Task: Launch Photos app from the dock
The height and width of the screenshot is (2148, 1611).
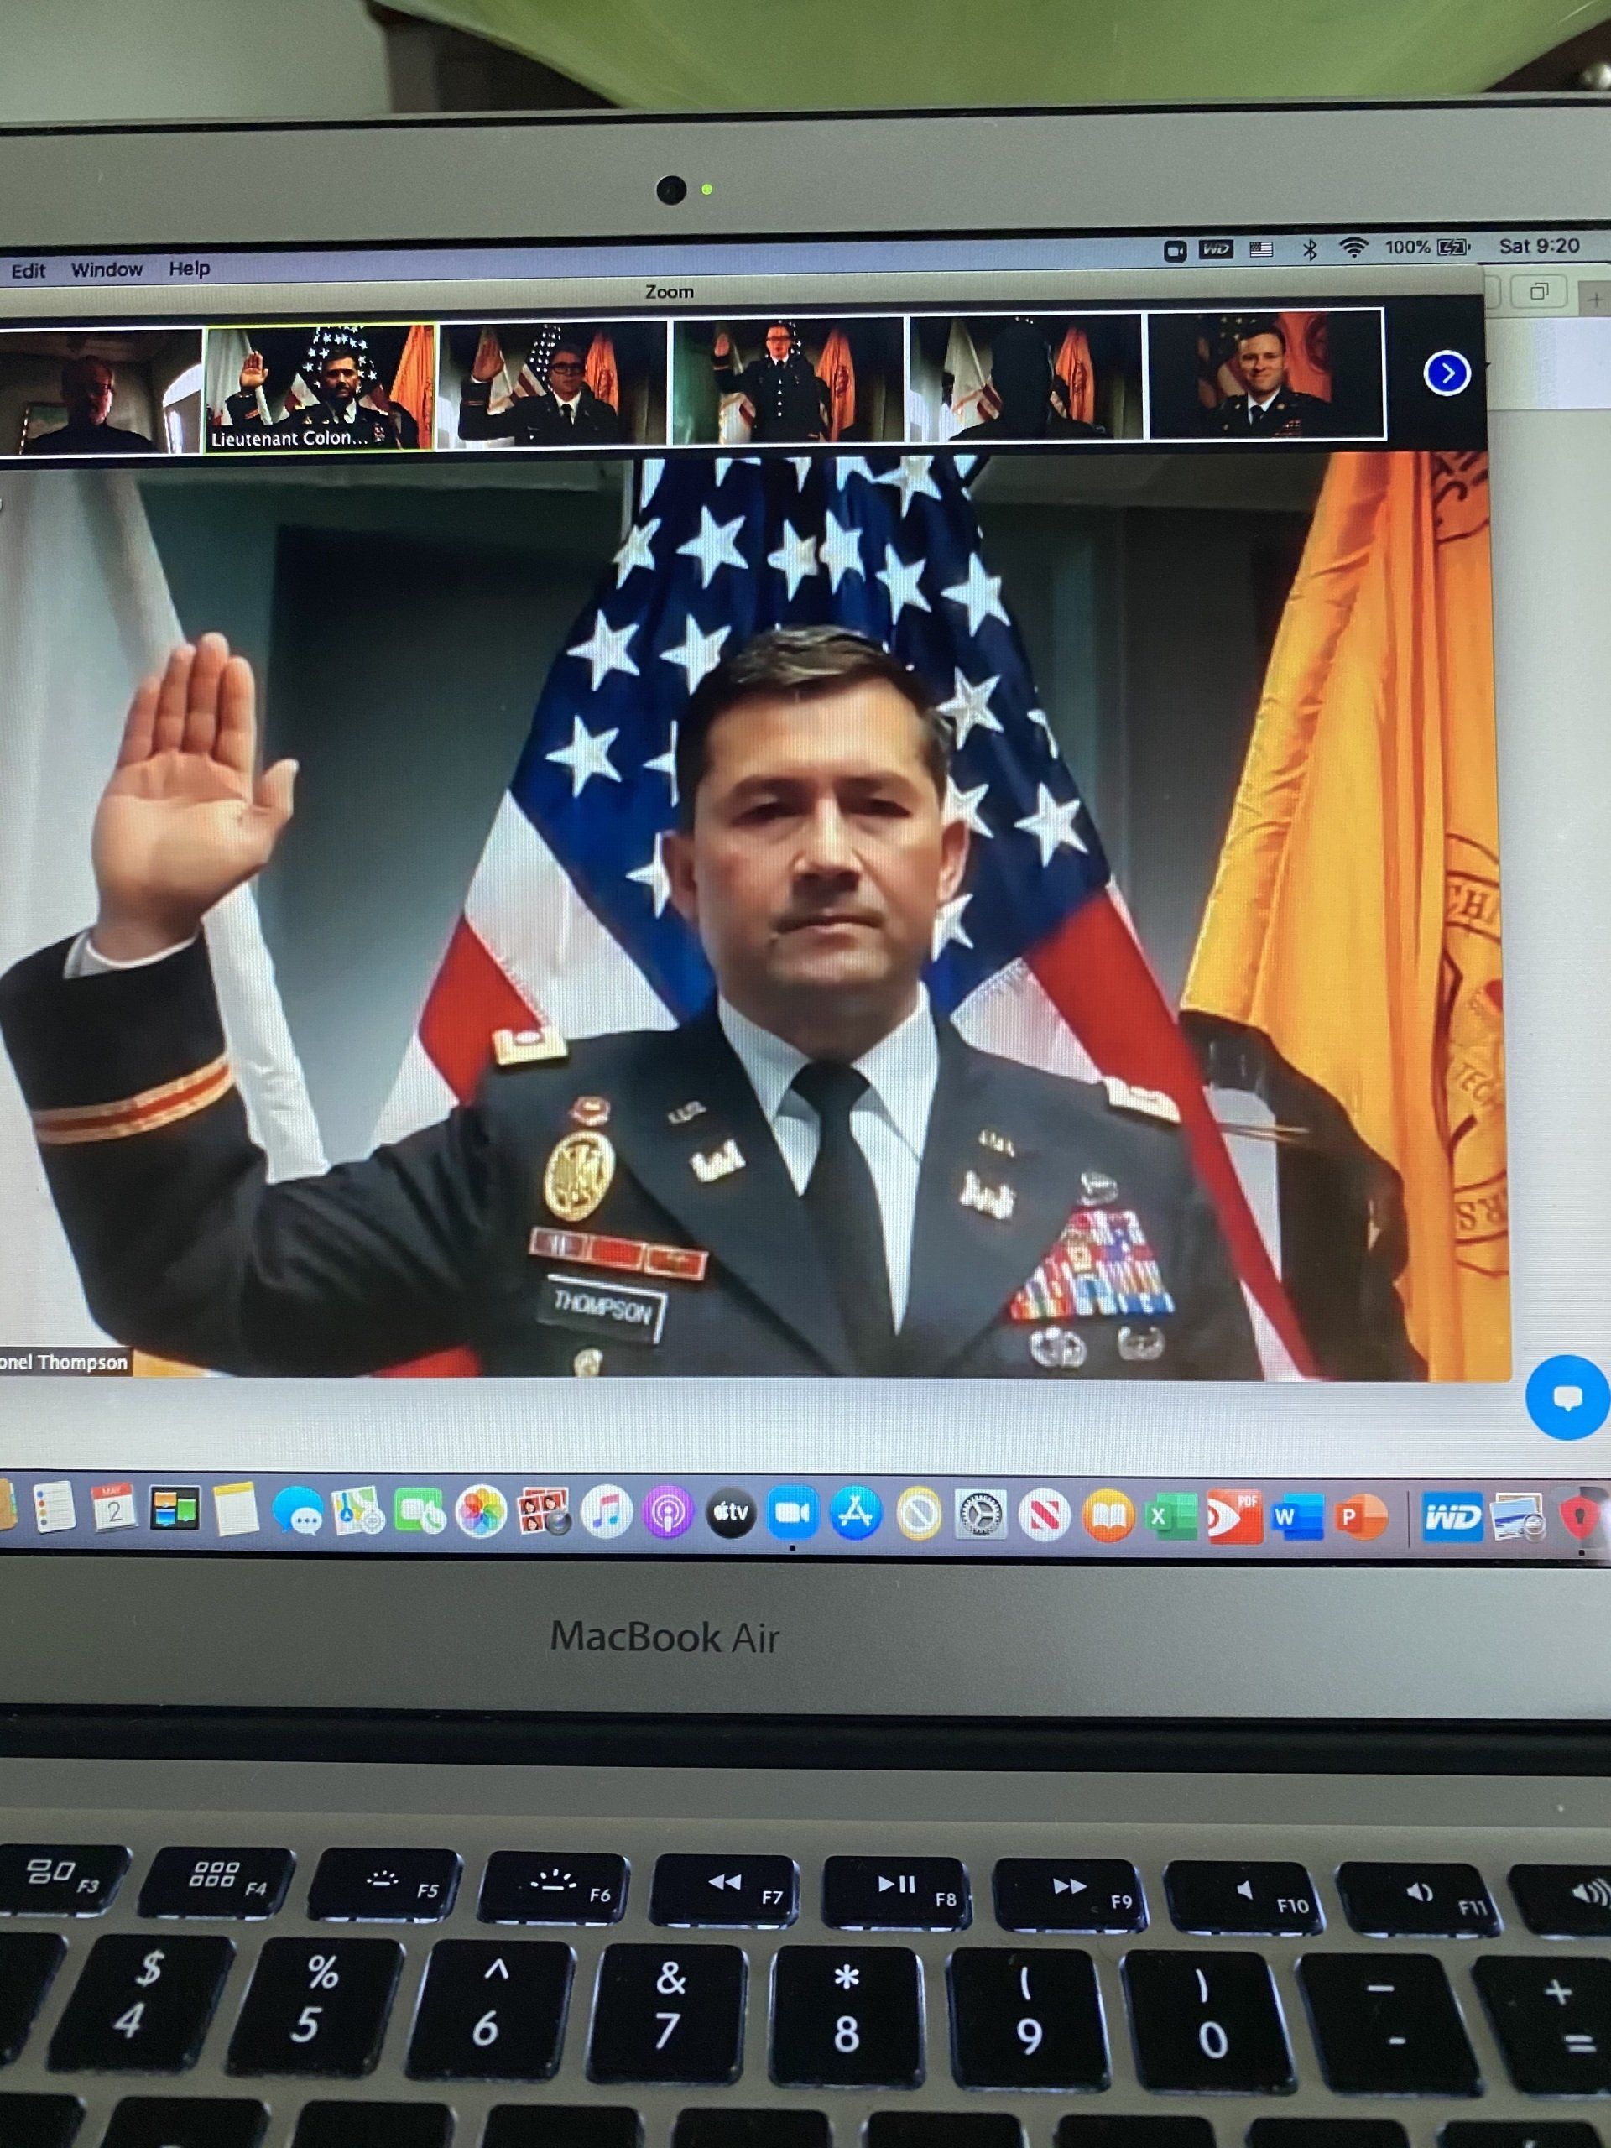Action: (482, 1512)
